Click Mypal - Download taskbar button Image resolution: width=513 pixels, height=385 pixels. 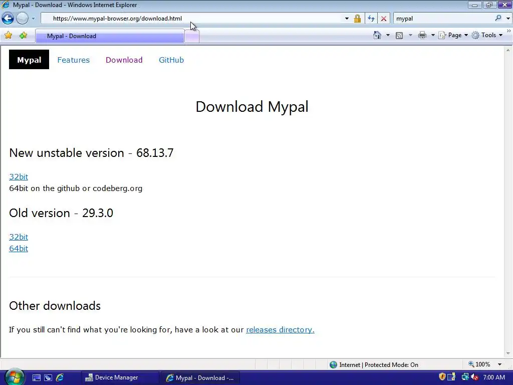(200, 378)
